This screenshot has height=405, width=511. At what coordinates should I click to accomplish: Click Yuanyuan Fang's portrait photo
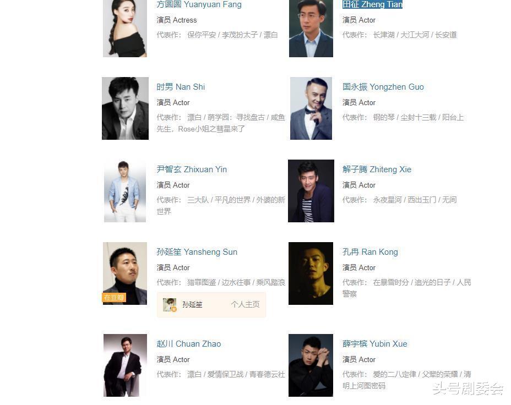click(125, 29)
